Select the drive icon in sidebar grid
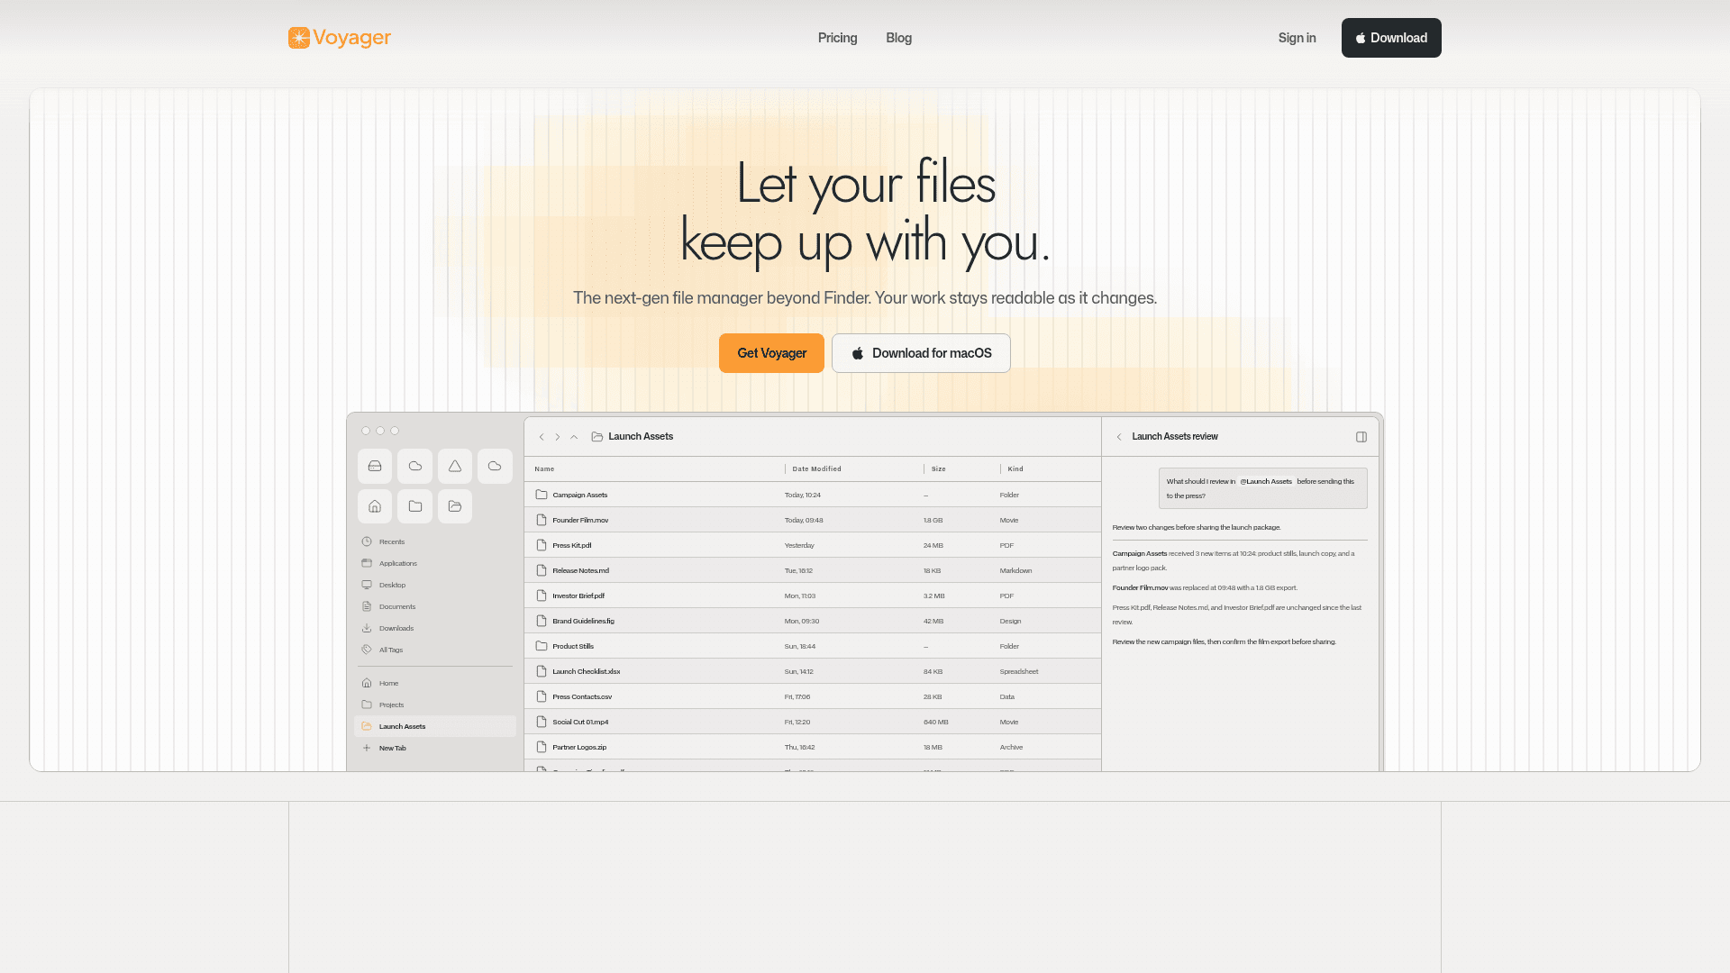1730x973 pixels. pyautogui.click(x=375, y=466)
